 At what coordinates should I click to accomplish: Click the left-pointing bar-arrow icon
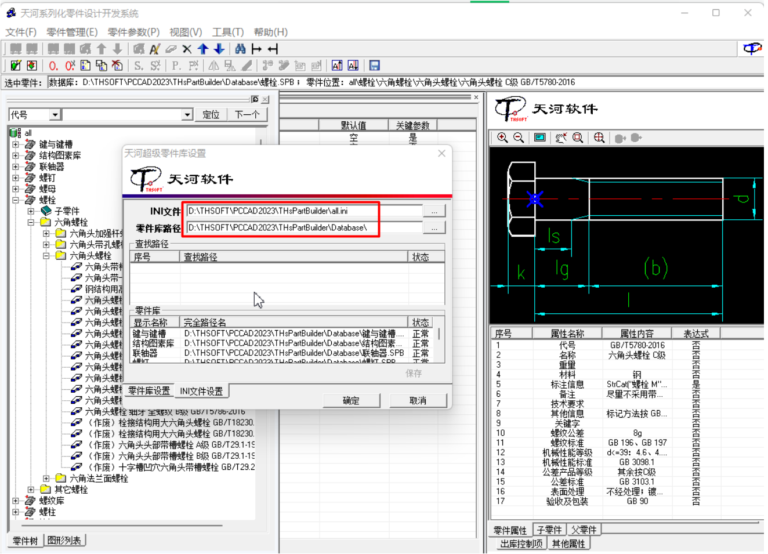click(x=273, y=49)
